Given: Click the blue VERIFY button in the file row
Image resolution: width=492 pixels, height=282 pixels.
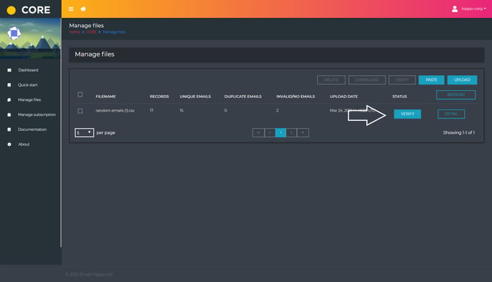Looking at the screenshot, I should [x=408, y=114].
